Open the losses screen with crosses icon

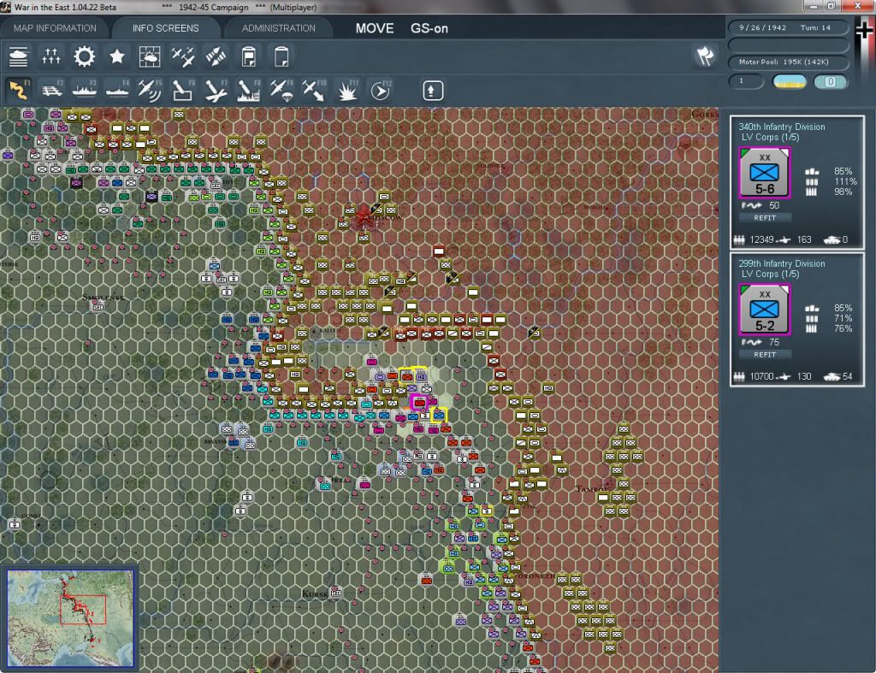pos(50,57)
